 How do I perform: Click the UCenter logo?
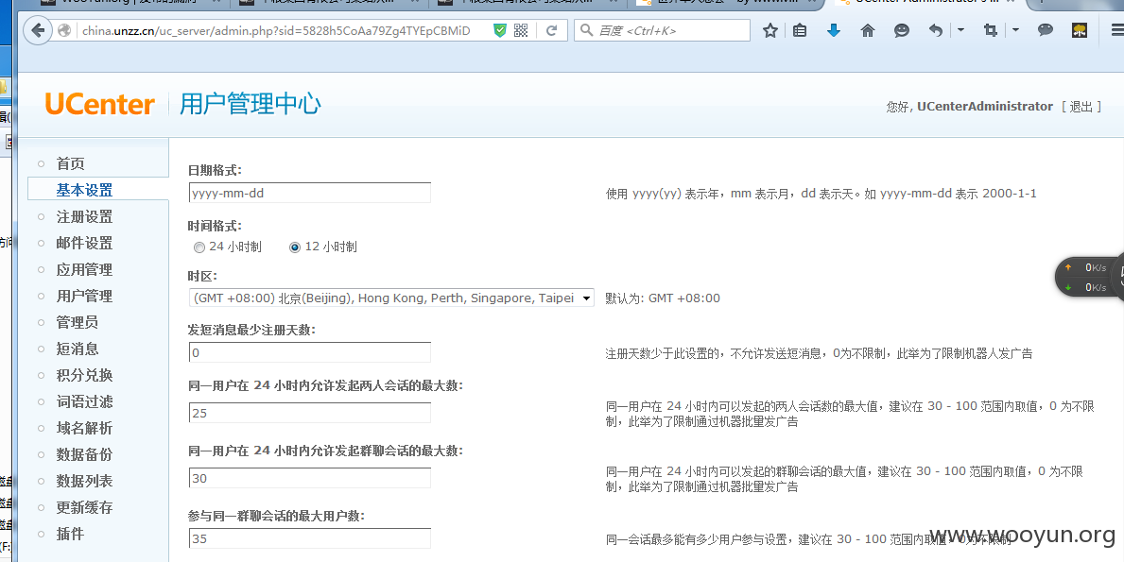[x=99, y=105]
